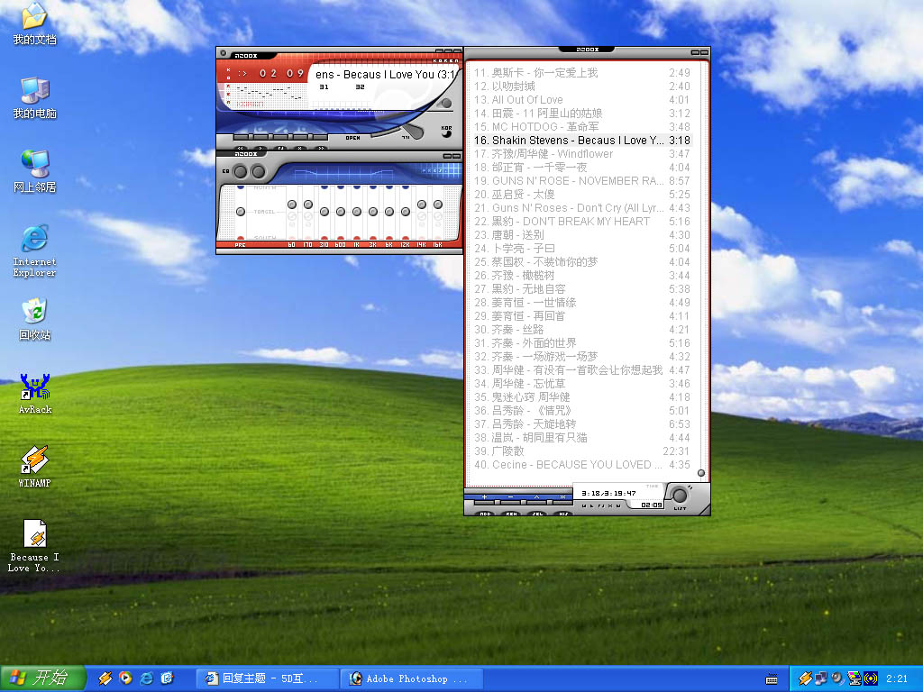Click the scrolling song title in the main player

(x=385, y=74)
